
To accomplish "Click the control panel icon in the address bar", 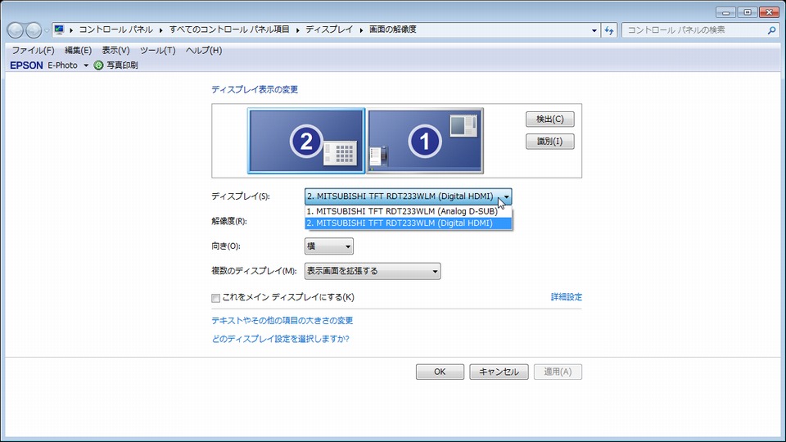I will [60, 29].
